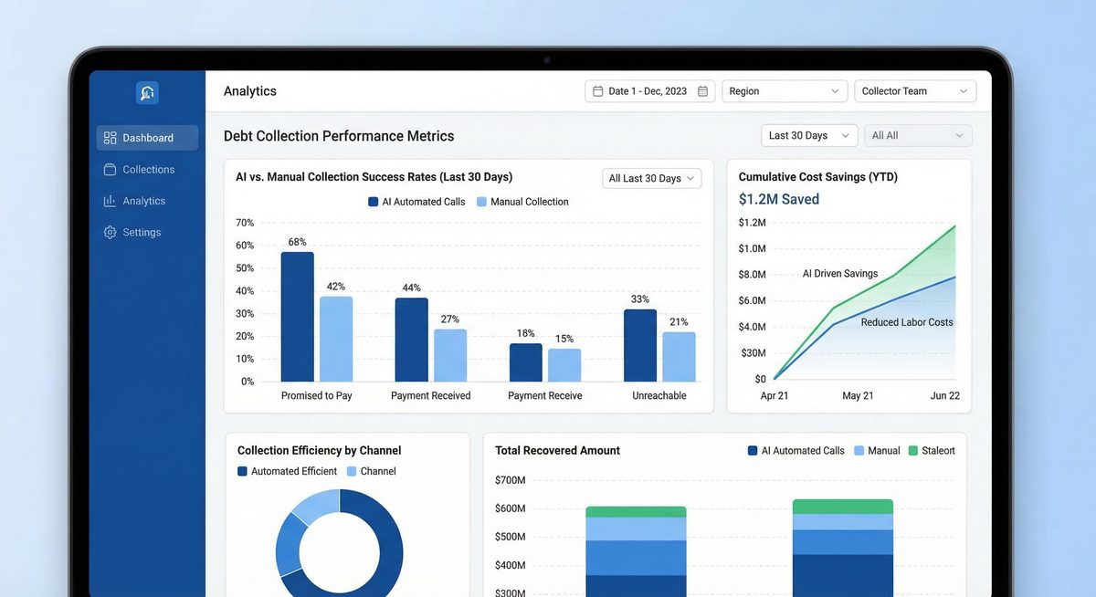Screen dimensions: 1096x597
Task: Open Settings from the sidebar menu
Action: pos(141,233)
